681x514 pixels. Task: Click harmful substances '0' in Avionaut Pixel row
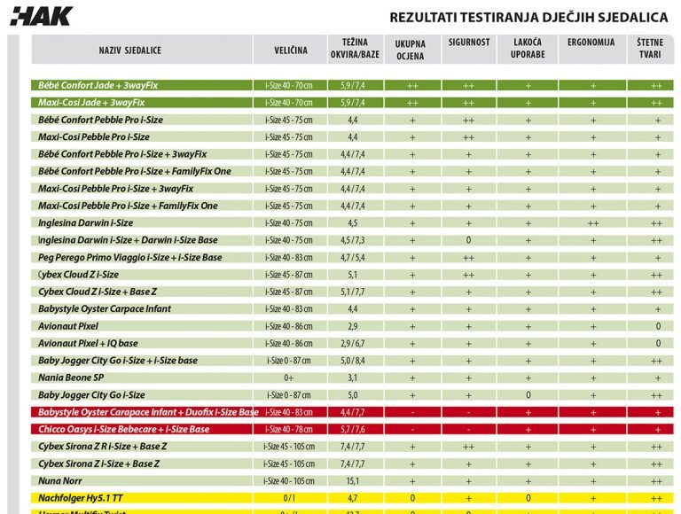click(658, 326)
